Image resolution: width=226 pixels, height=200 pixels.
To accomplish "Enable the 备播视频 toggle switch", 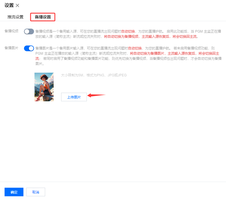I will [29, 31].
